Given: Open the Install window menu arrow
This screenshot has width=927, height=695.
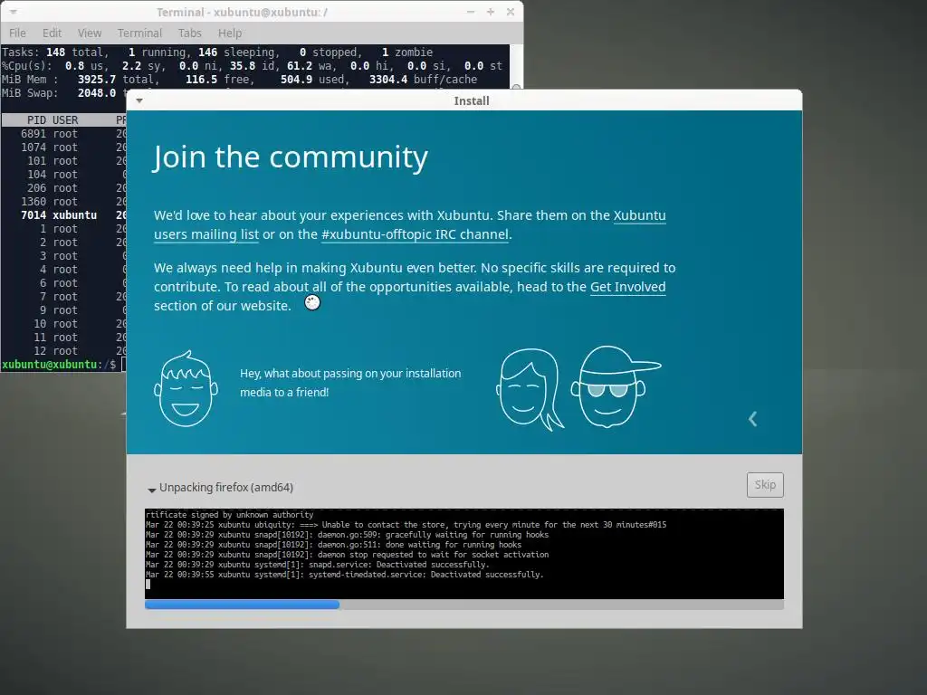Looking at the screenshot, I should [x=139, y=100].
